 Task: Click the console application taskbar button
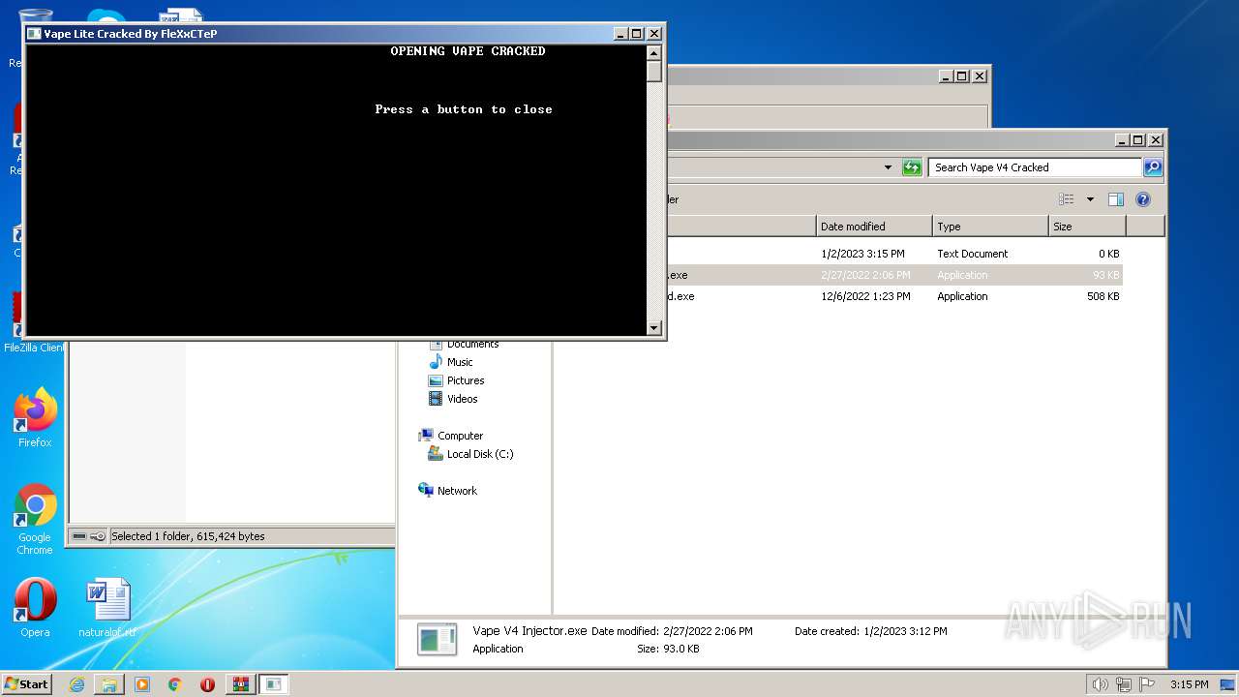click(274, 684)
